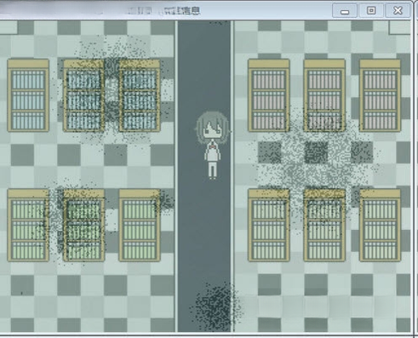Select the static-covered green bookshelf left of the corridor
The image size is (418, 338).
click(x=83, y=226)
